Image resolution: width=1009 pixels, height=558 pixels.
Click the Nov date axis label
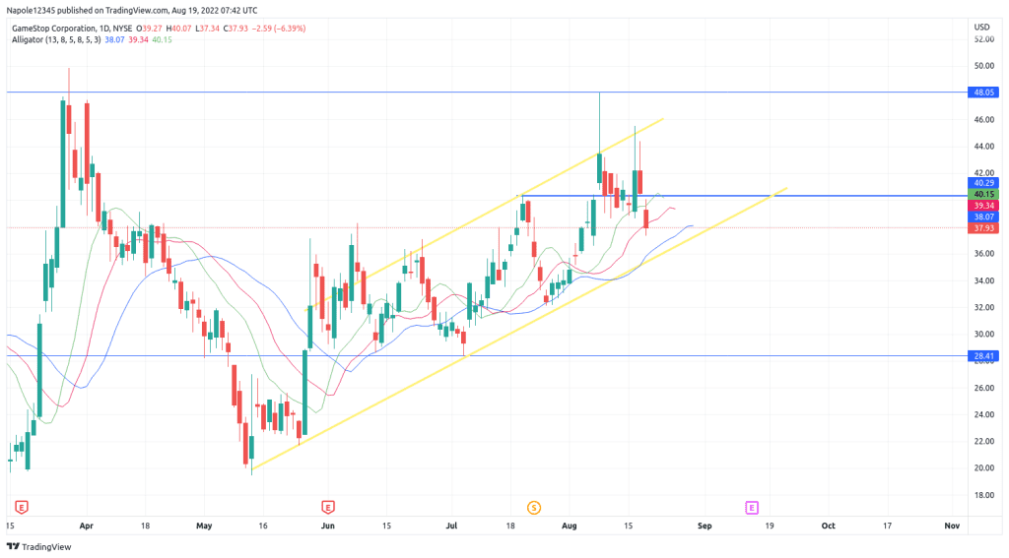(x=952, y=526)
